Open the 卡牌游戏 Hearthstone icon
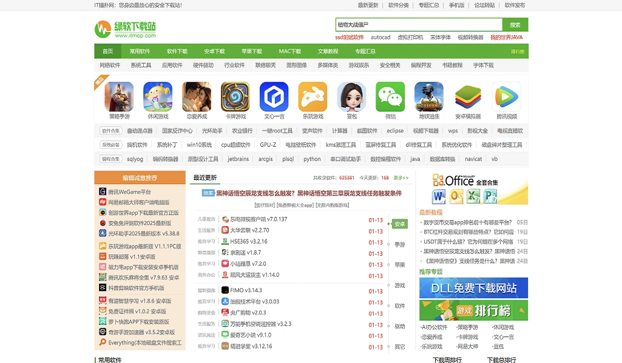Screen dimensions: 622x363 235,98
